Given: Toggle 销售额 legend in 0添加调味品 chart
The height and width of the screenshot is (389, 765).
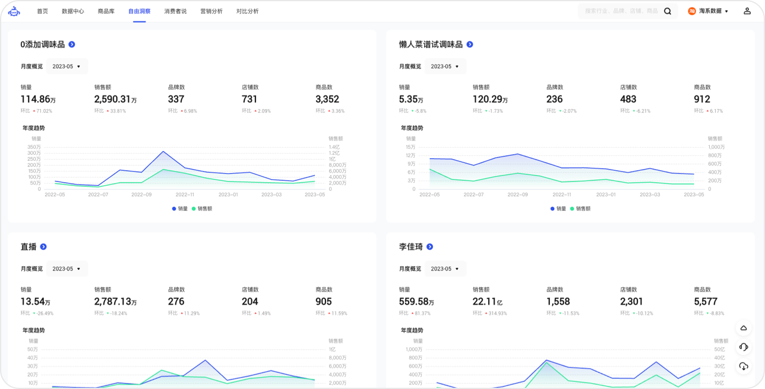Looking at the screenshot, I should click(202, 209).
